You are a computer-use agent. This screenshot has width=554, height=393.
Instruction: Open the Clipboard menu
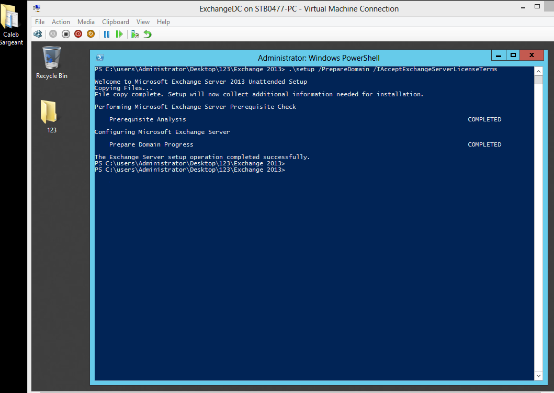[116, 22]
